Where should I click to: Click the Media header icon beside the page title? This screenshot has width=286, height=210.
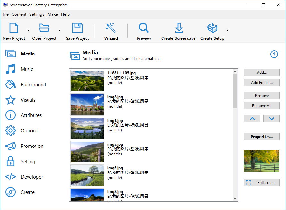[x=75, y=56]
